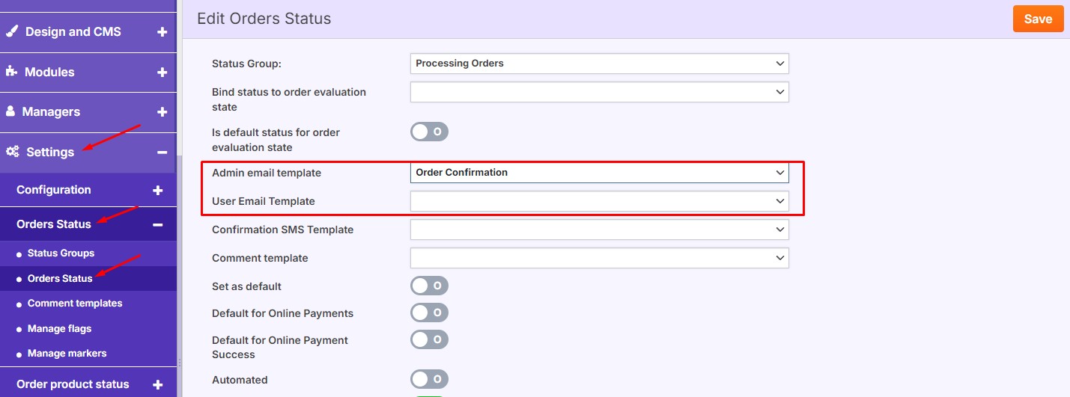Click the Modules puzzle piece icon
The width and height of the screenshot is (1070, 397).
coord(12,72)
